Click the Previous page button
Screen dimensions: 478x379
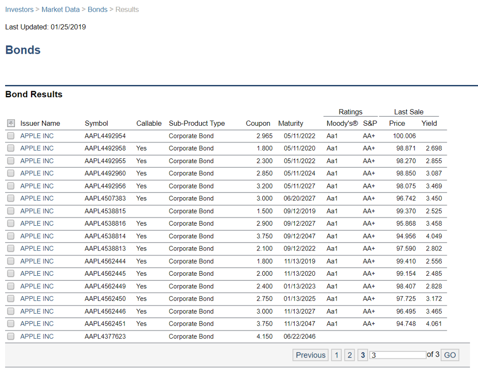310,355
